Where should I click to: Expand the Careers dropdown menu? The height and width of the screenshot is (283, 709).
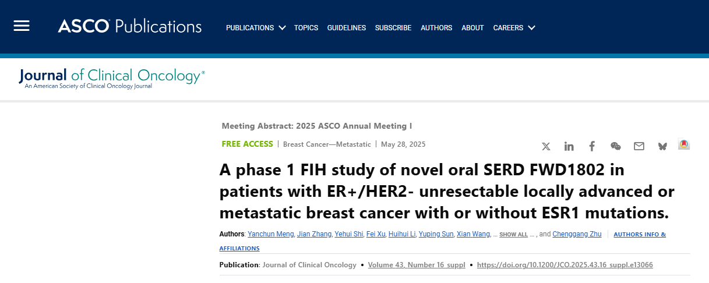tap(513, 28)
